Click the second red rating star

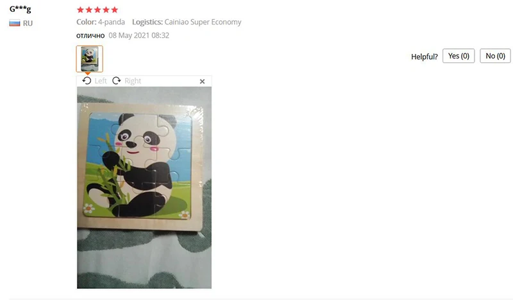(88, 10)
